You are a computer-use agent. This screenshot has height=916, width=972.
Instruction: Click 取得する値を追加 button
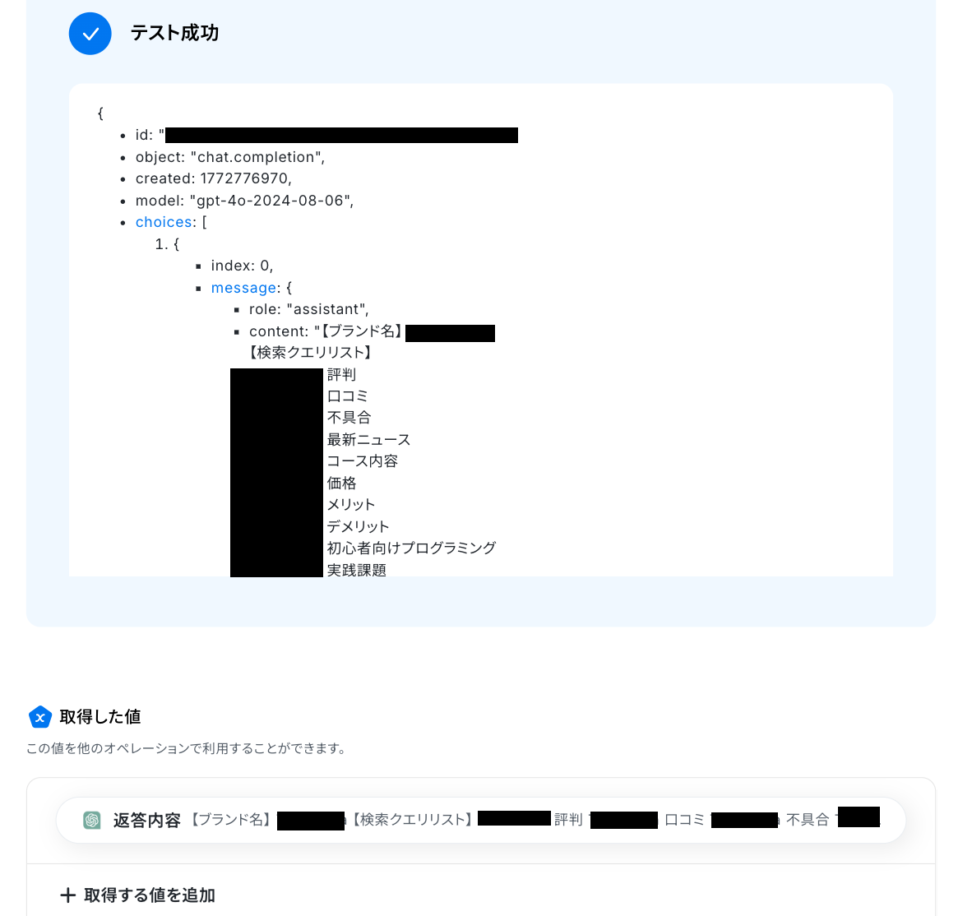137,895
